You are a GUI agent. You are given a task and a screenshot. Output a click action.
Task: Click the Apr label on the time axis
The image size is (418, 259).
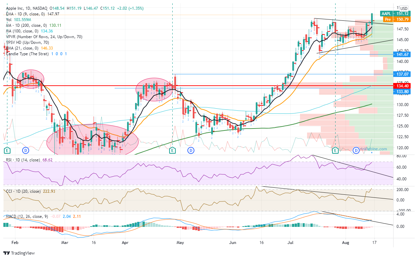pyautogui.click(x=125, y=242)
